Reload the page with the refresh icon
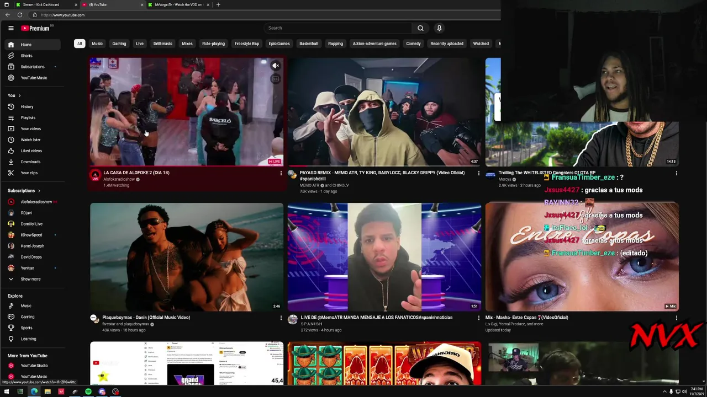Image resolution: width=707 pixels, height=397 pixels. [20, 15]
